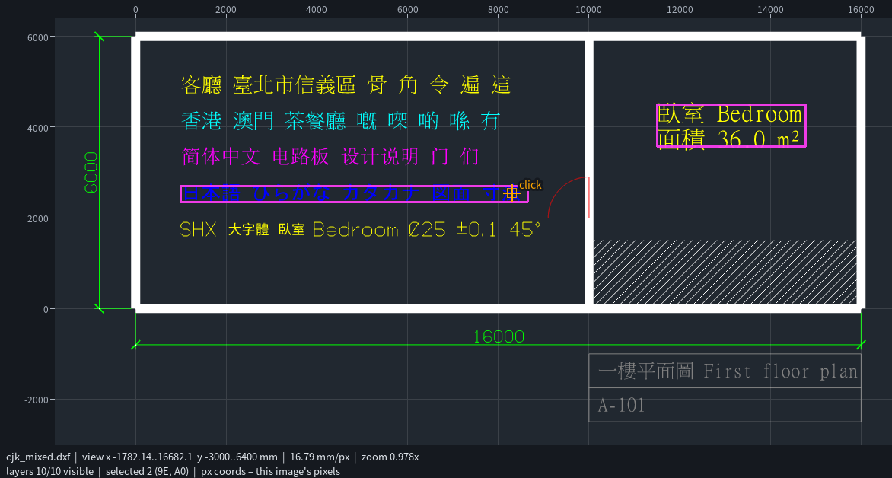Click the 10000 tick on the horizontal ruler
The width and height of the screenshot is (892, 478).
point(589,10)
